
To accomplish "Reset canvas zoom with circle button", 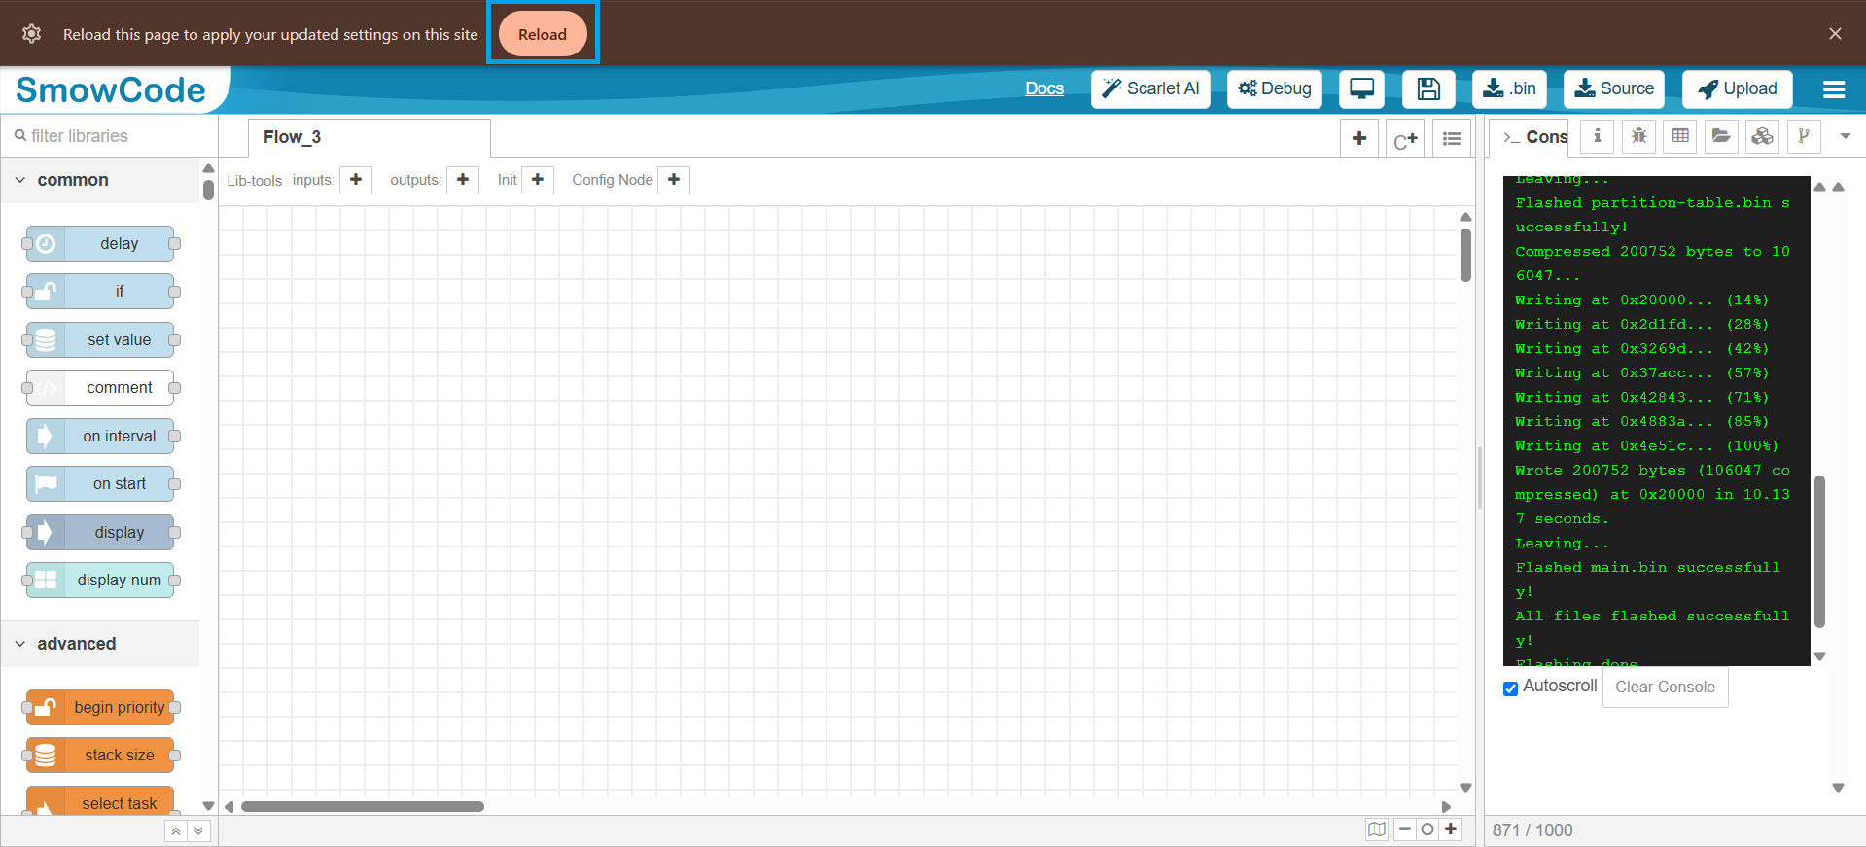I will (x=1427, y=829).
